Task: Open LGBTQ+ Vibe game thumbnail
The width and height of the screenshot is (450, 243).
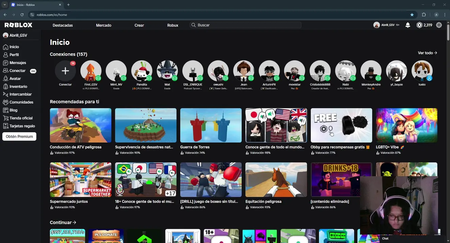Action: coord(406,125)
